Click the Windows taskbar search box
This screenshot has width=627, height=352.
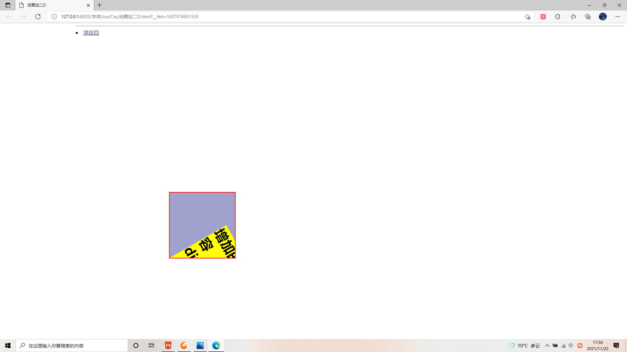point(72,345)
